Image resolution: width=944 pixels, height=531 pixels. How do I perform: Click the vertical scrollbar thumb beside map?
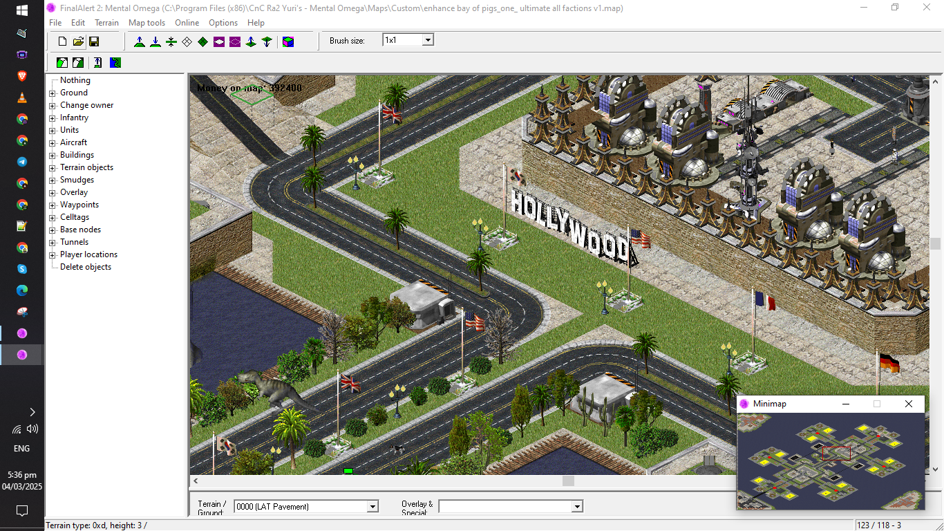[936, 243]
